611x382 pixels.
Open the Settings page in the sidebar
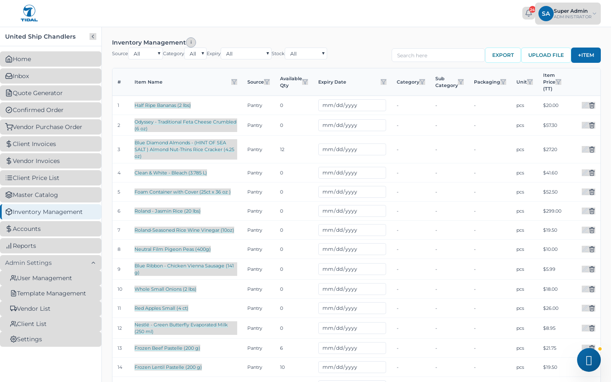[50, 339]
